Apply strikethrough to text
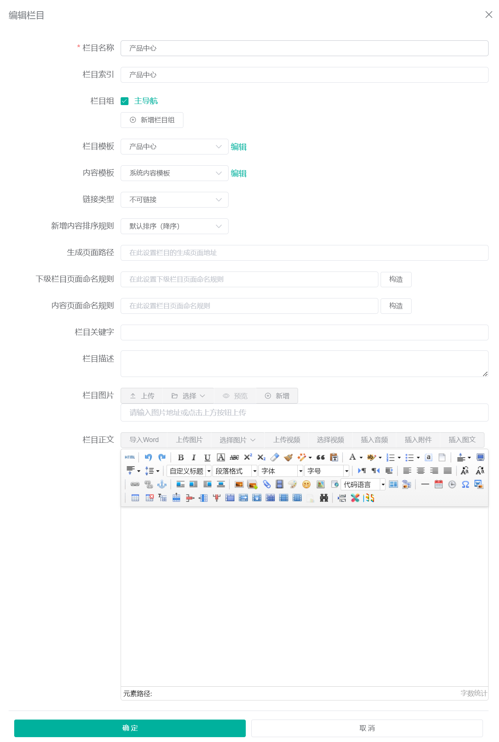The width and height of the screenshot is (499, 742). pyautogui.click(x=234, y=457)
